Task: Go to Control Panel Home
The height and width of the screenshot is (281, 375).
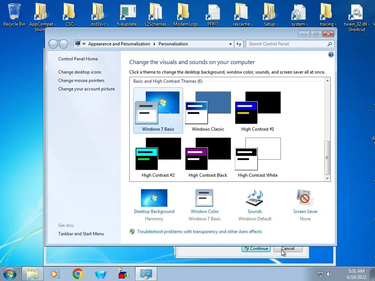Action: tap(78, 59)
